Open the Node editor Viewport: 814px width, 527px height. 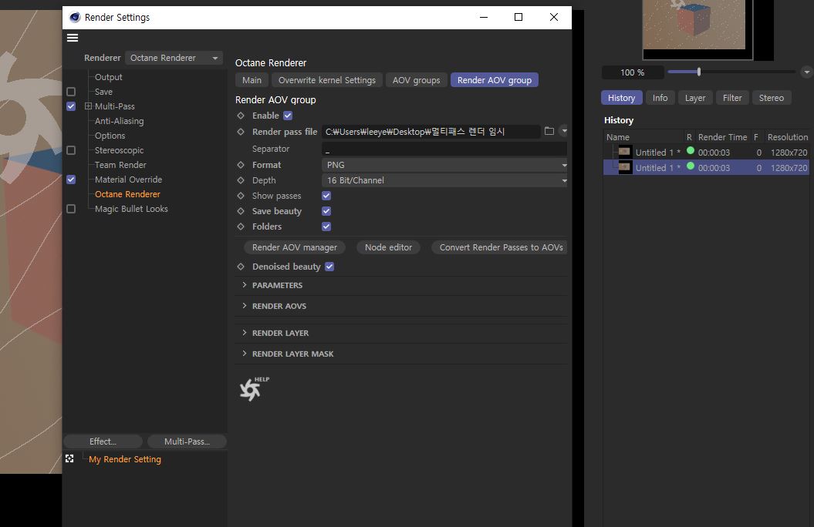[388, 247]
